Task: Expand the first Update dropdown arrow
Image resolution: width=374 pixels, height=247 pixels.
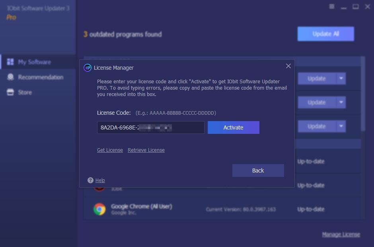Action: 341,78
